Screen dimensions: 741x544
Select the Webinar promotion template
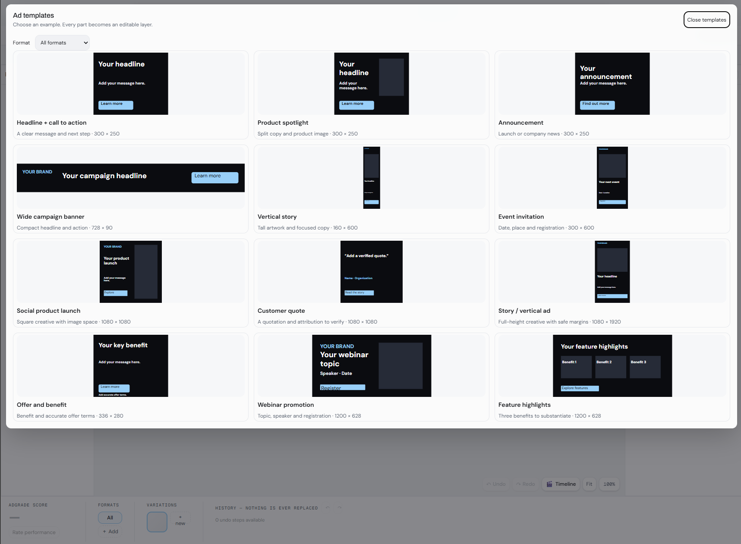pos(372,377)
